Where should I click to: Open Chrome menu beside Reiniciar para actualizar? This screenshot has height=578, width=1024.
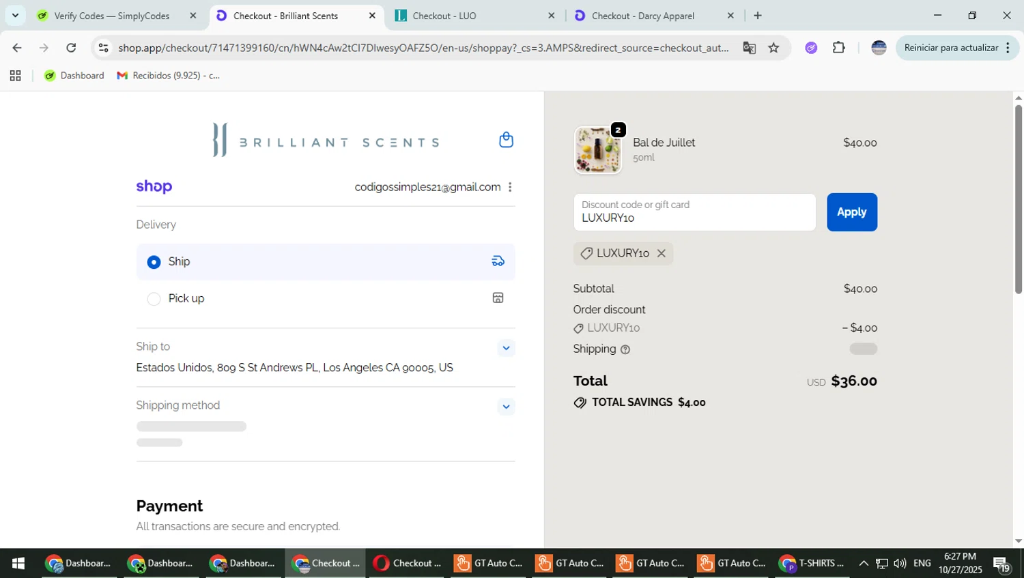click(x=1008, y=48)
